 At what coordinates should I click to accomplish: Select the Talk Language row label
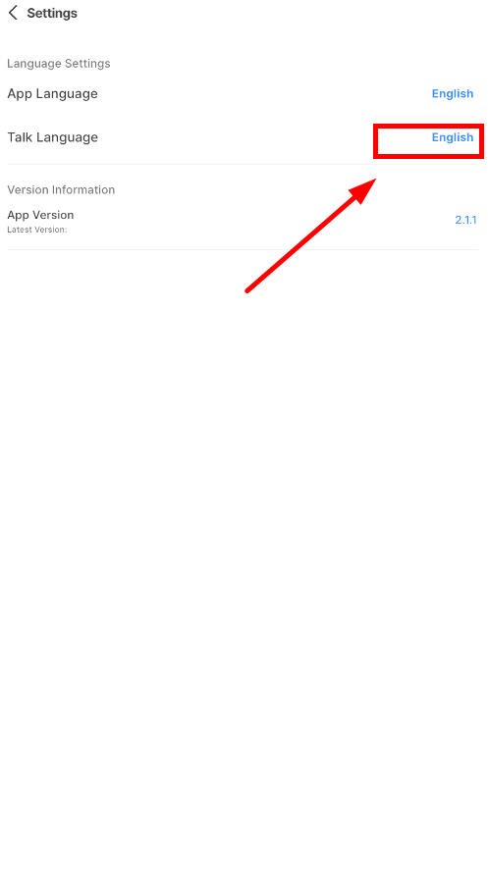pyautogui.click(x=52, y=137)
